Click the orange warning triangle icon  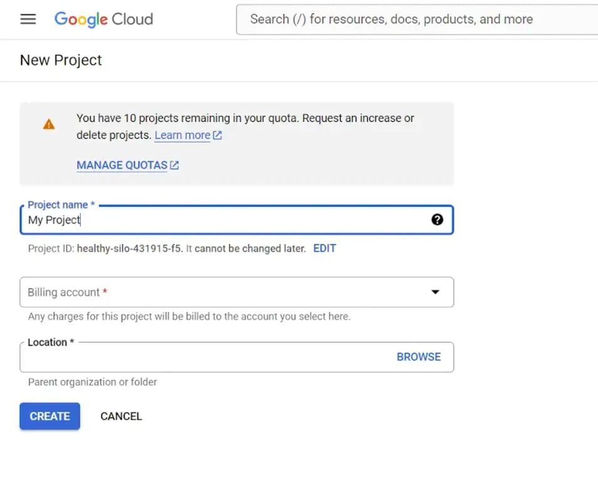point(49,124)
